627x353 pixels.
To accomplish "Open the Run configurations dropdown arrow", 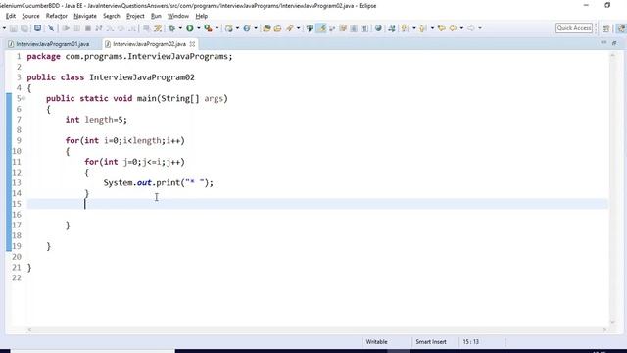I will 198,28.
